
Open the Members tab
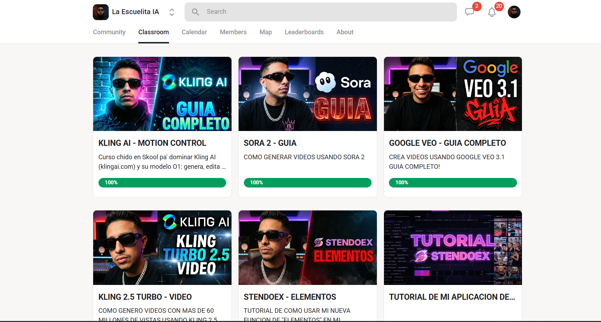tap(233, 32)
